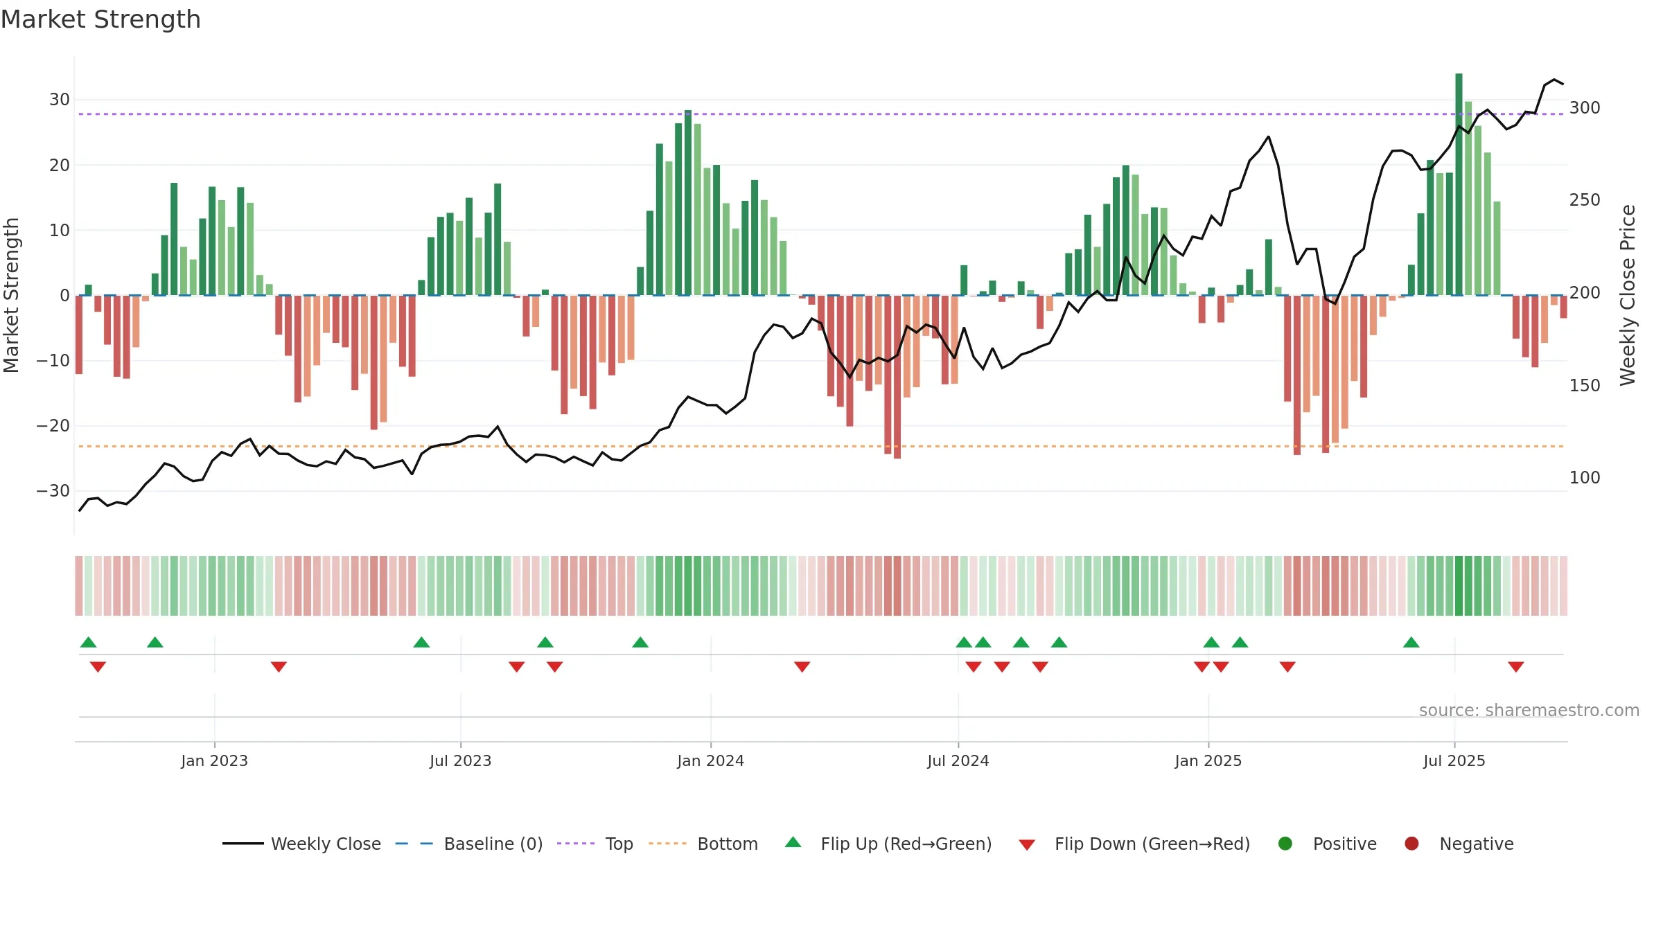The width and height of the screenshot is (1663, 935).
Task: Click the source: sharemaestro.com text
Action: (x=1529, y=711)
